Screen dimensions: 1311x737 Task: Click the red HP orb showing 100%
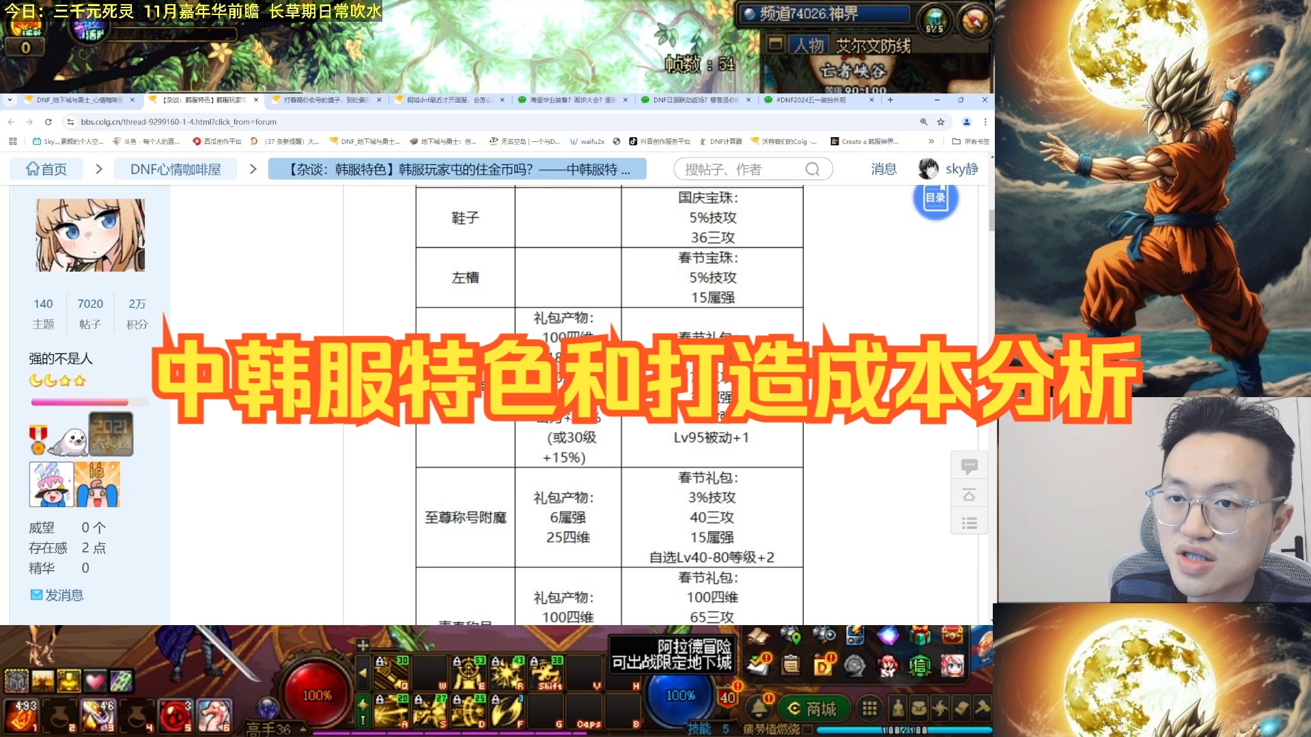point(316,695)
